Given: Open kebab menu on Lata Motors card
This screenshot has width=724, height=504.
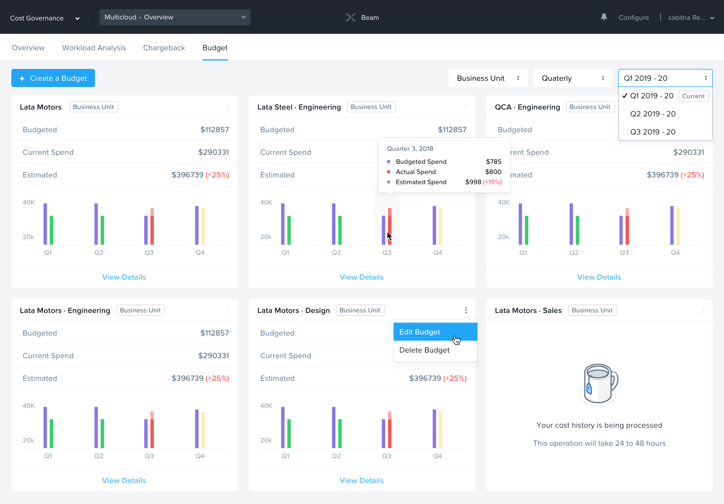Looking at the screenshot, I should 229,107.
